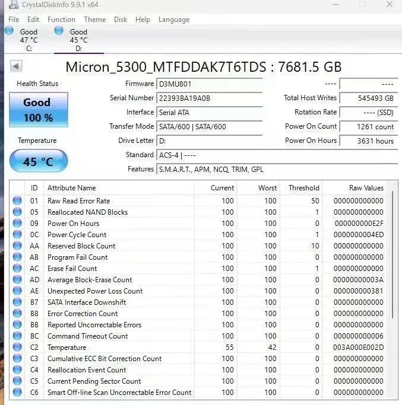Click status orb for Reserved Block Count

pyautogui.click(x=17, y=245)
